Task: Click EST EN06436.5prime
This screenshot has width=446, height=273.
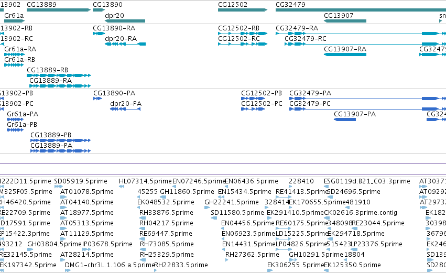Action: [x=252, y=181]
